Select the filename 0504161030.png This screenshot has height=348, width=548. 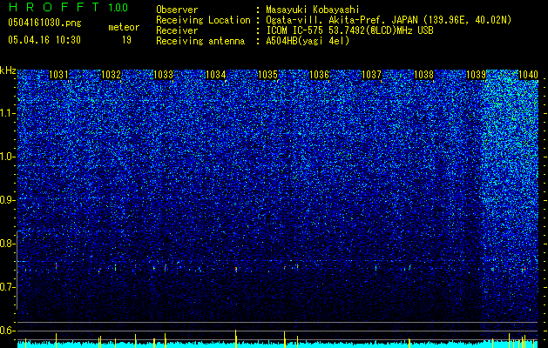coord(44,23)
